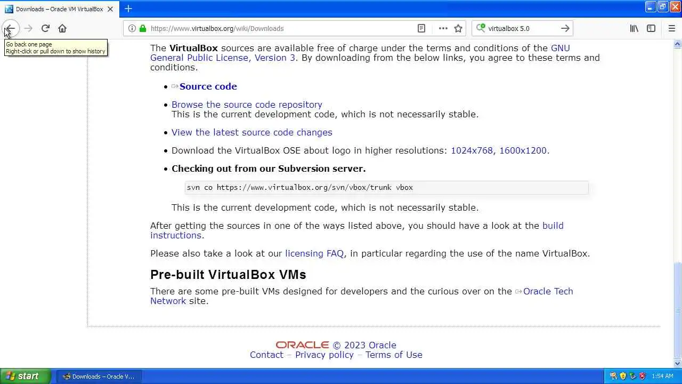Restore down the Firefox window
The width and height of the screenshot is (682, 384).
tap(662, 7)
